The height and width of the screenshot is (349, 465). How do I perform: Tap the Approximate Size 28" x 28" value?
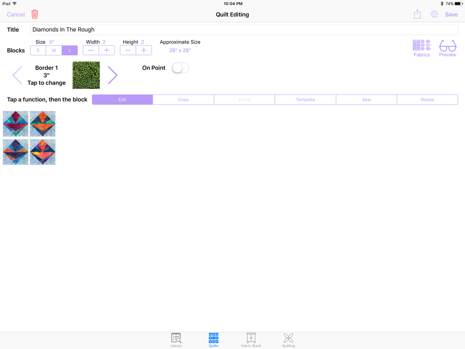click(180, 50)
